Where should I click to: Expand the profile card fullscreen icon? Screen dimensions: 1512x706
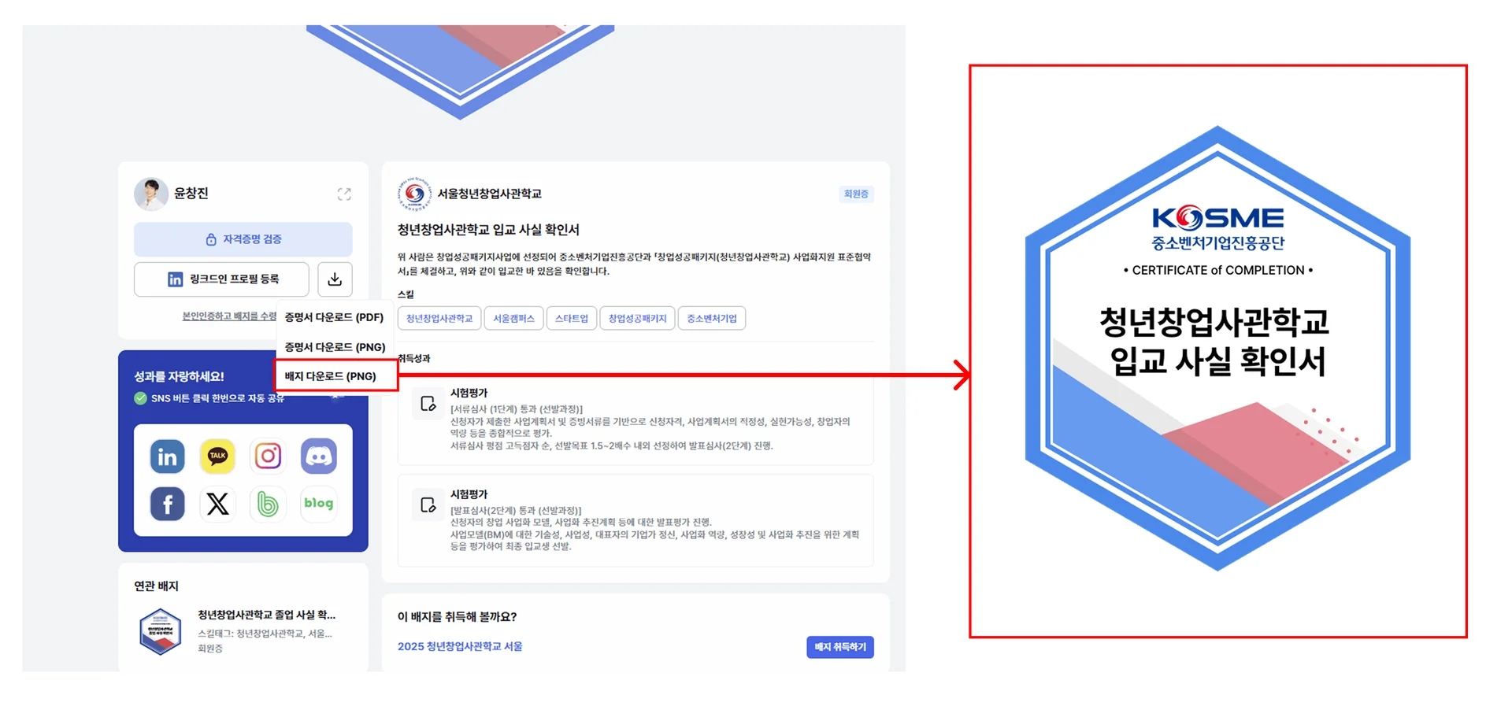pyautogui.click(x=344, y=194)
